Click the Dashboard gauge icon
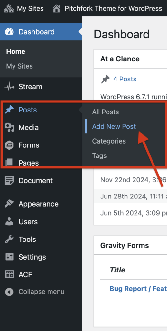 (9, 32)
